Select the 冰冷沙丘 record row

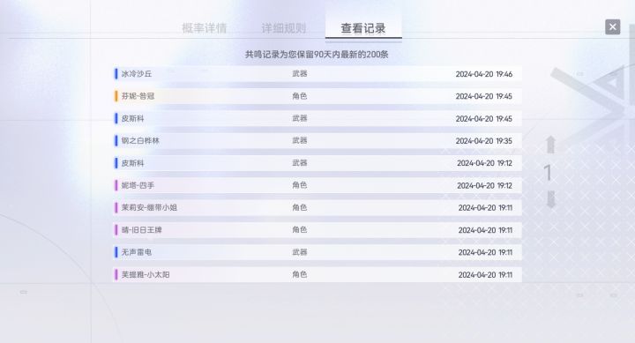[317, 74]
